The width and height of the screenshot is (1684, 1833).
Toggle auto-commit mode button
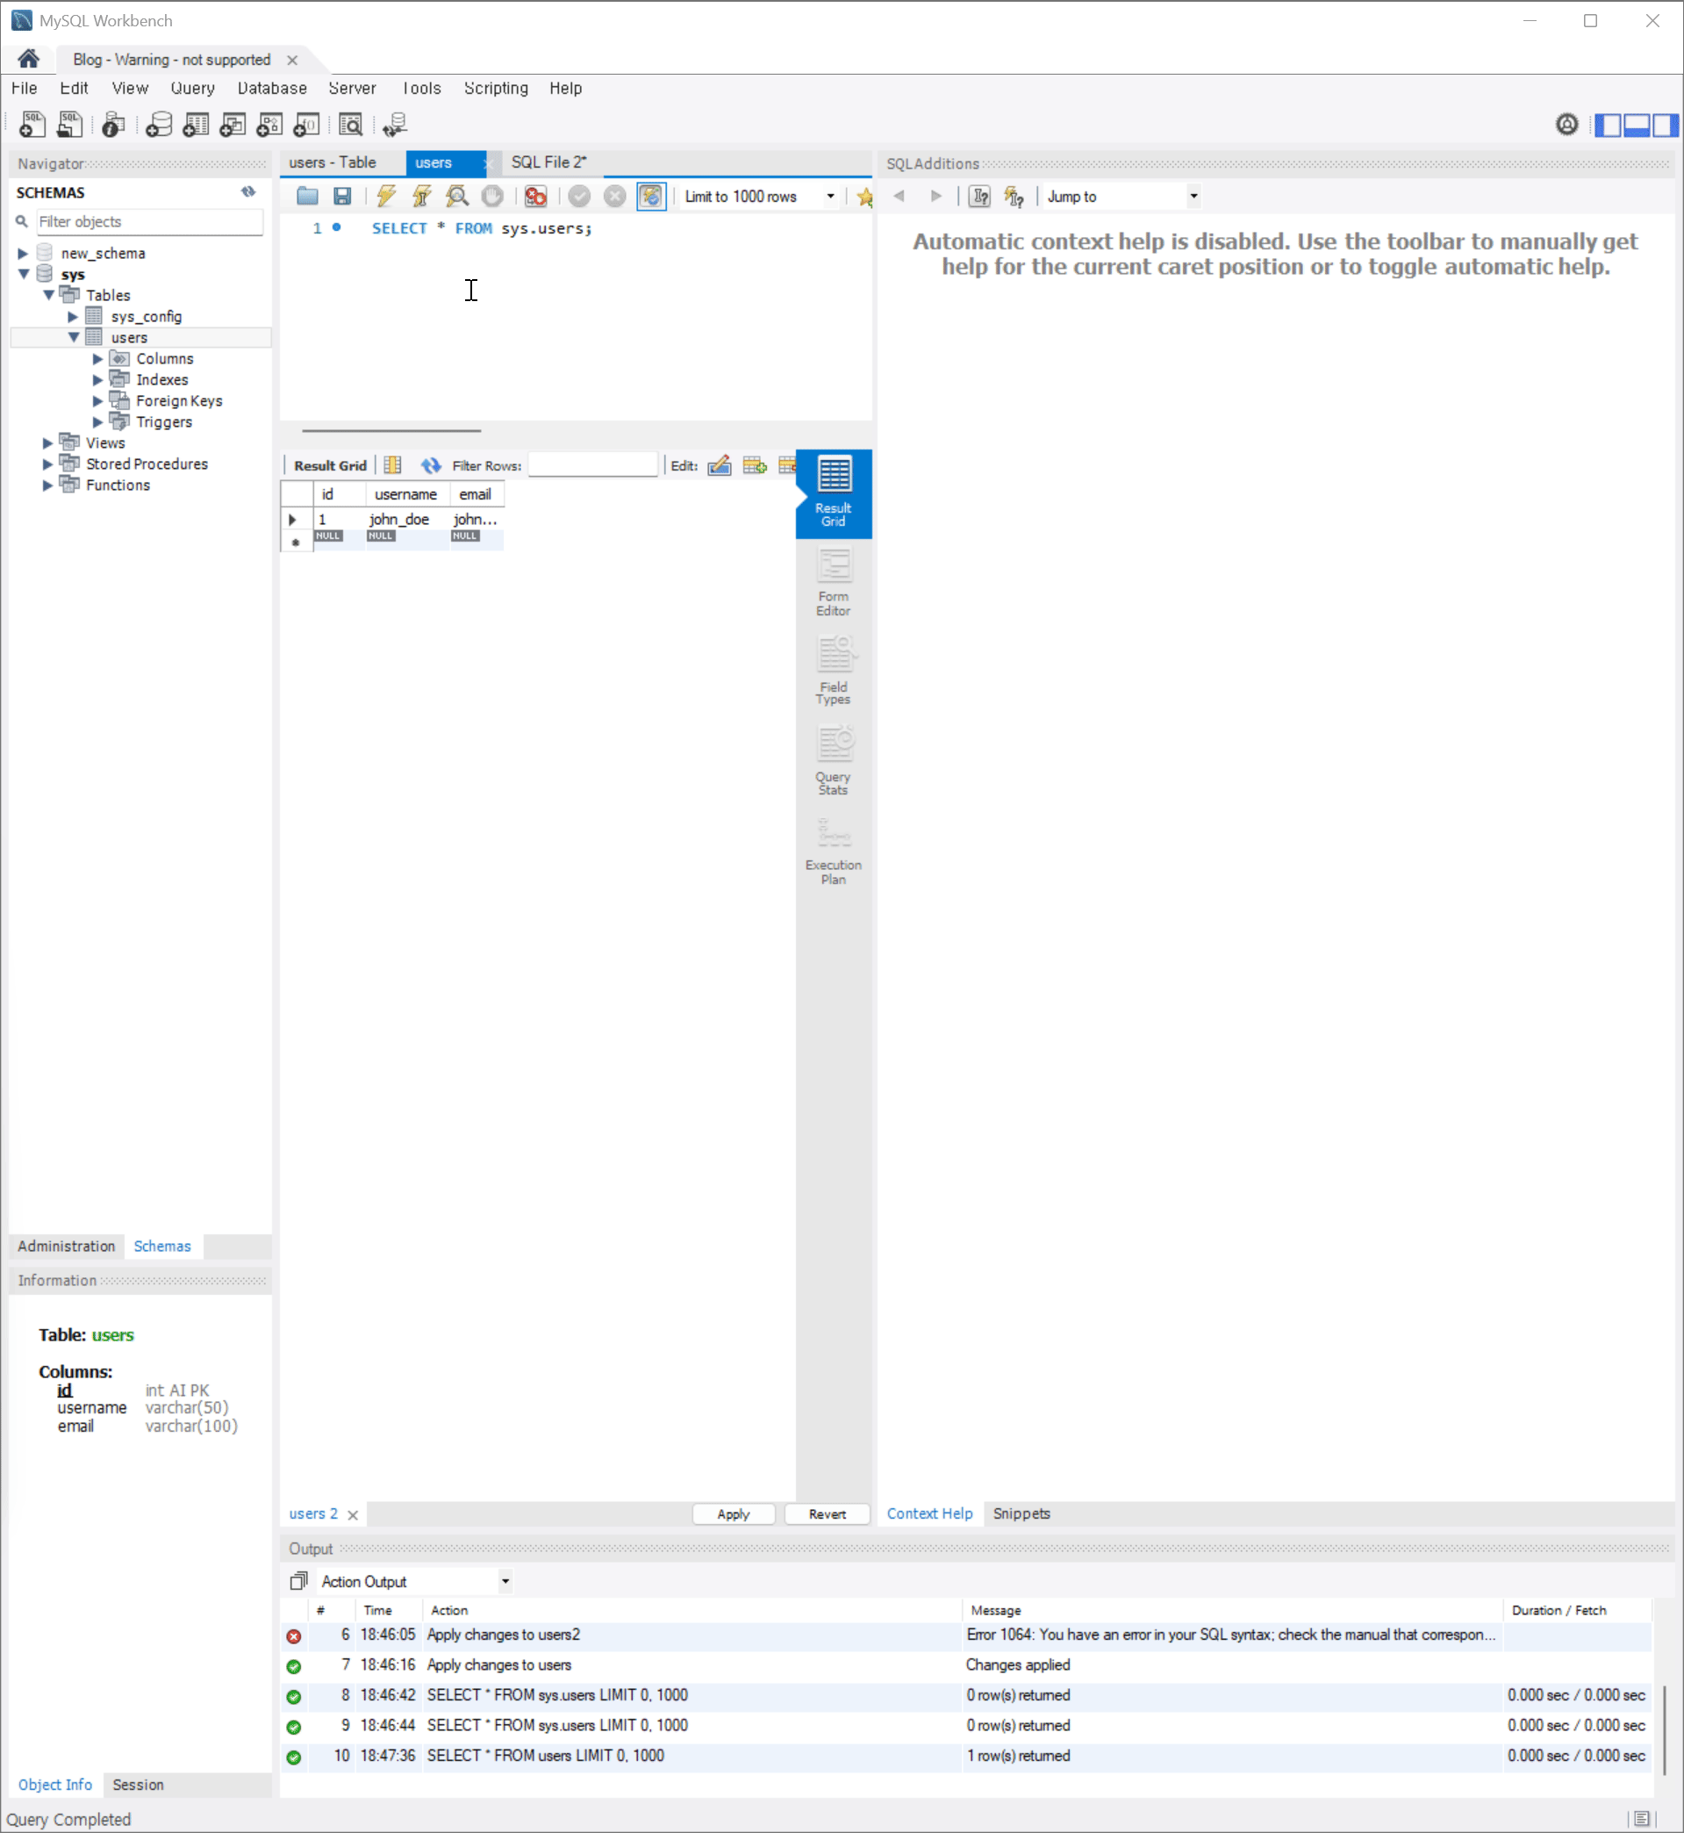tap(650, 196)
